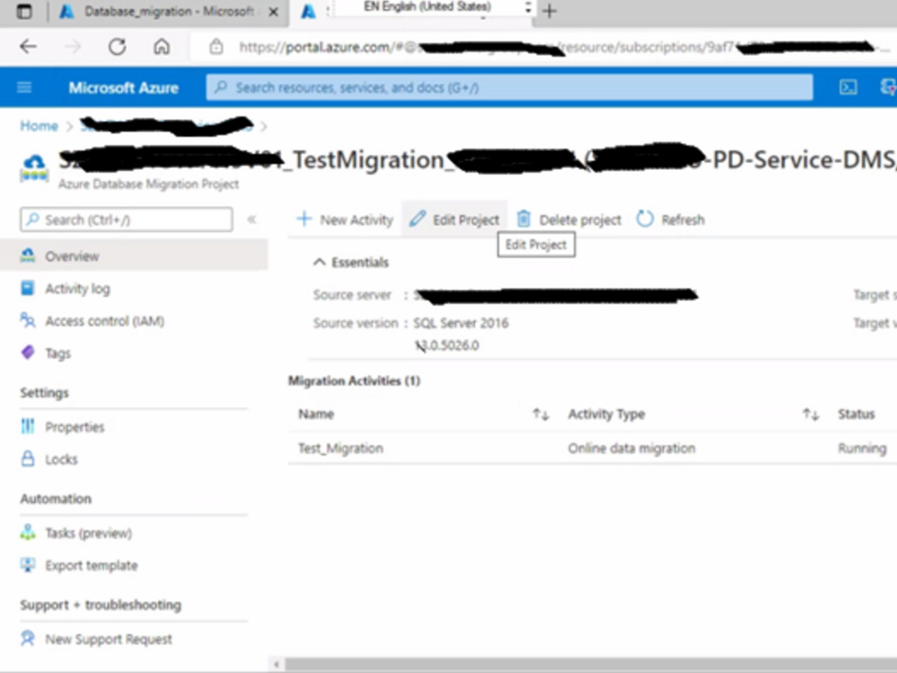Click the New Activity plus icon
Image resolution: width=897 pixels, height=673 pixels.
pos(304,219)
